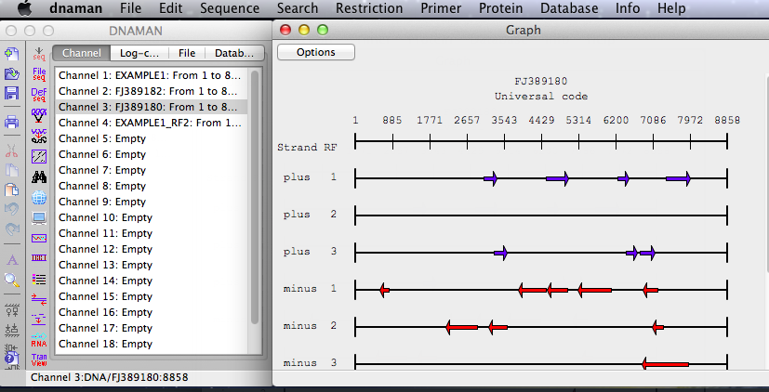Select Channel 5: Empty row

[151, 138]
